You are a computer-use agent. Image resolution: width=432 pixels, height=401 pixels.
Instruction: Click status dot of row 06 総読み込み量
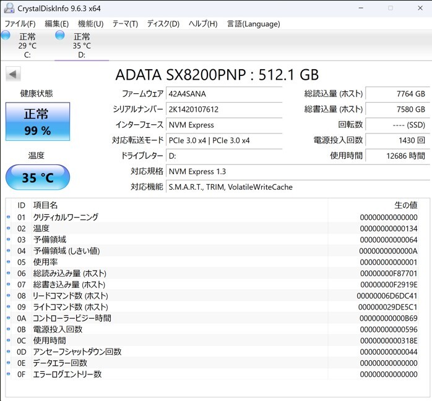coord(8,273)
